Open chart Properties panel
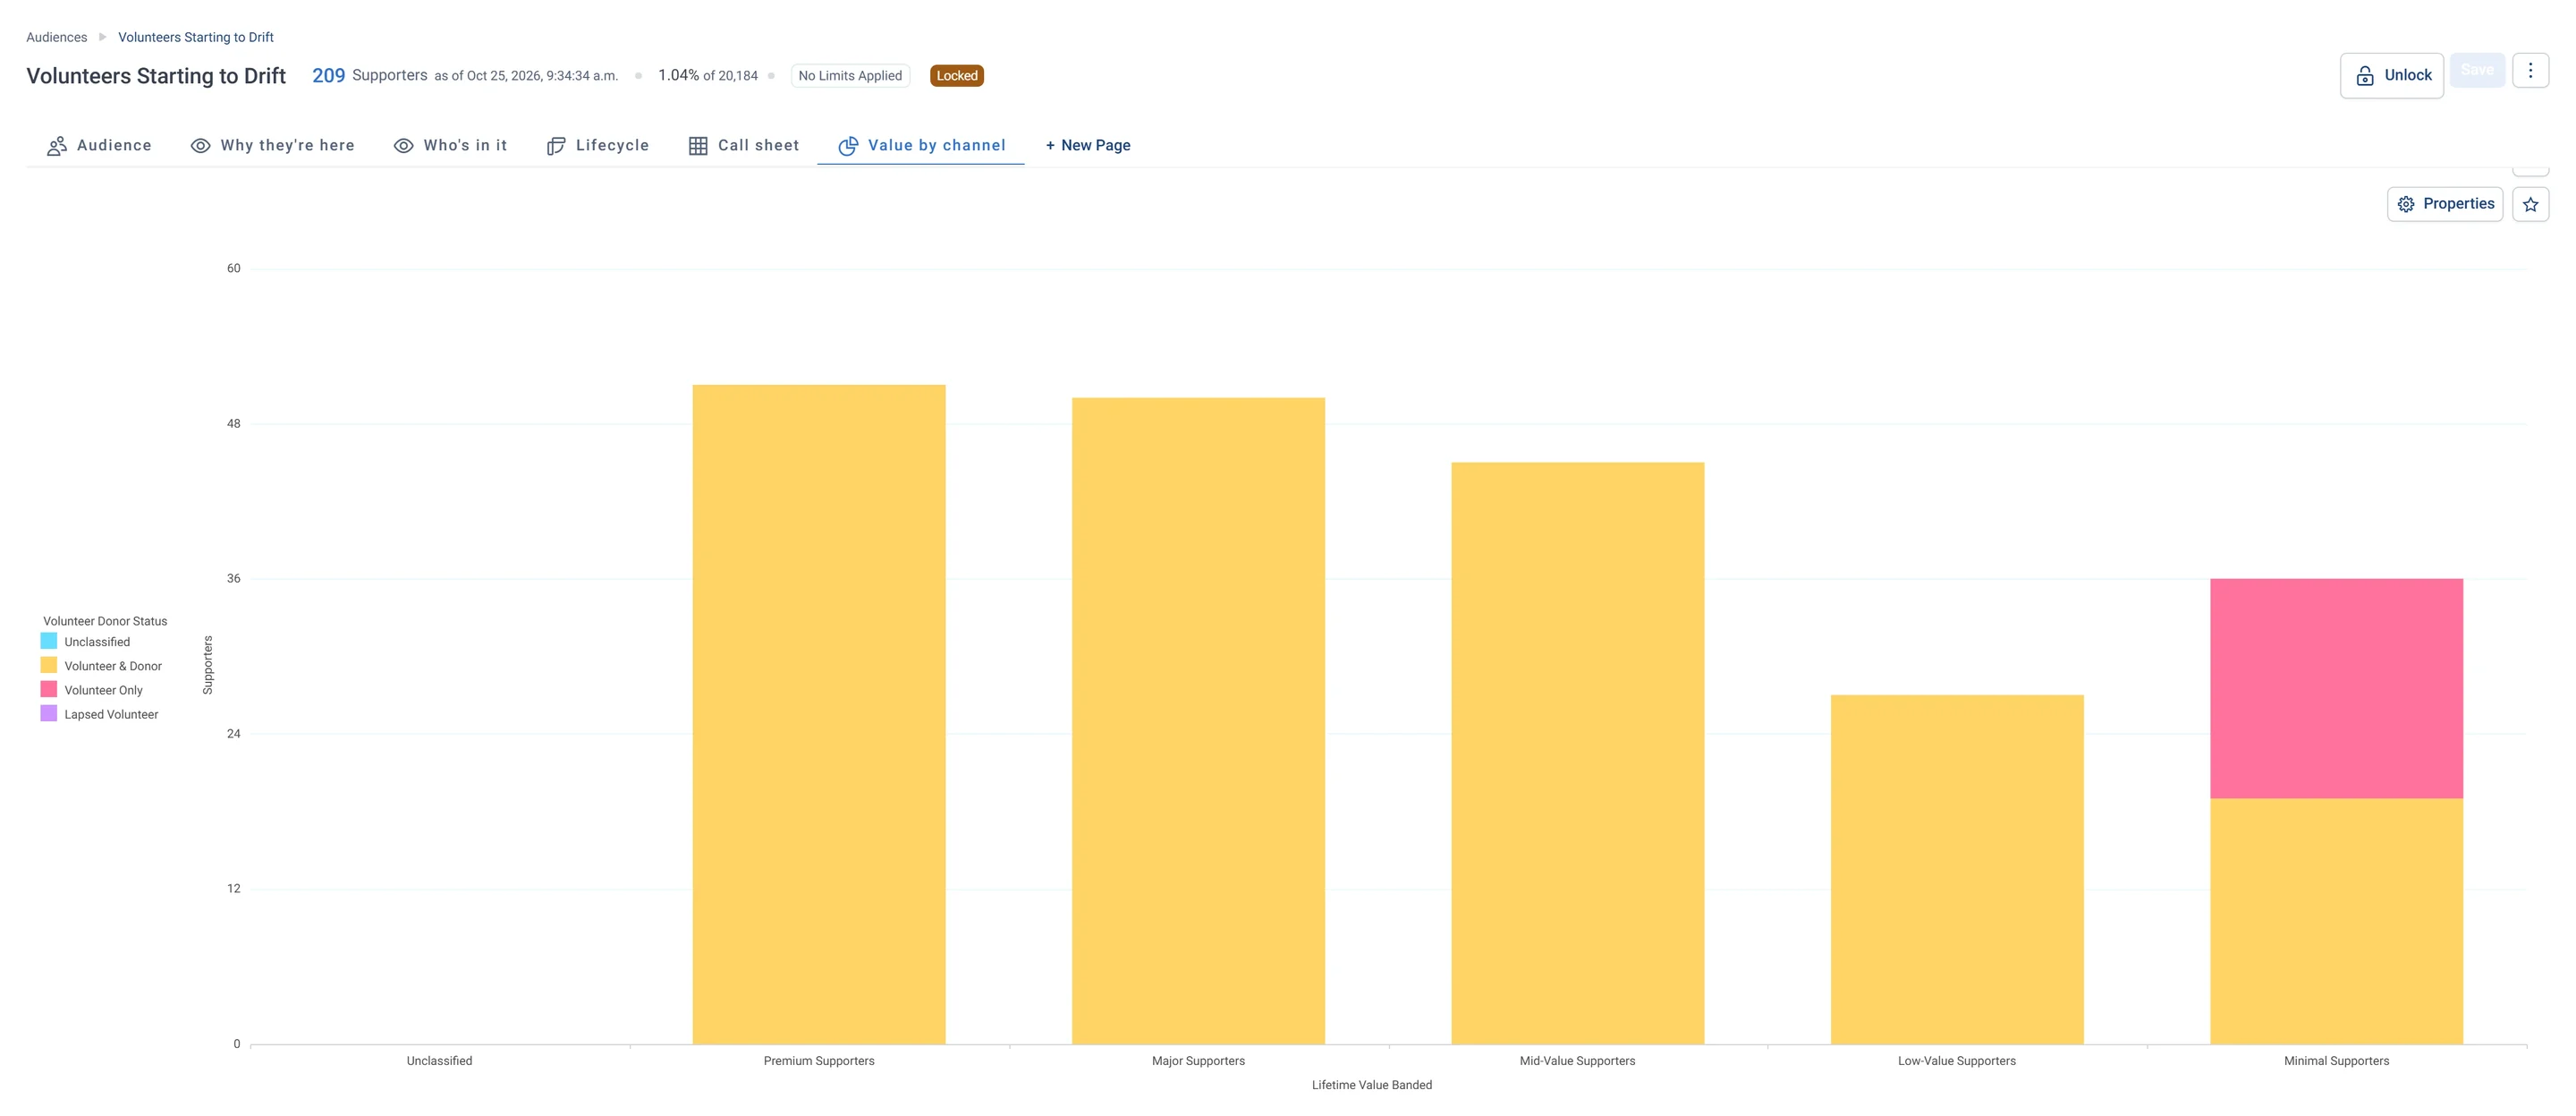This screenshot has height=1116, width=2576. point(2445,204)
